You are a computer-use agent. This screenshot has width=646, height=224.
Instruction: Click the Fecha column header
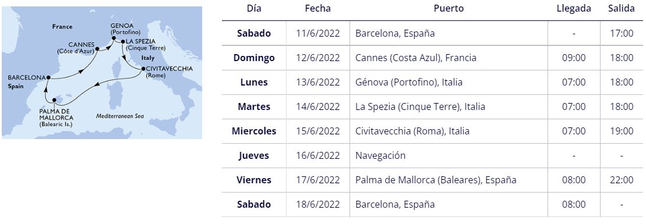click(x=317, y=8)
